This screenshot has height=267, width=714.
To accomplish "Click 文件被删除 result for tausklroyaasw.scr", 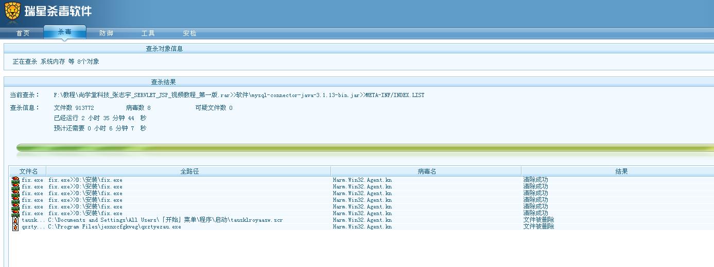I will pos(538,220).
